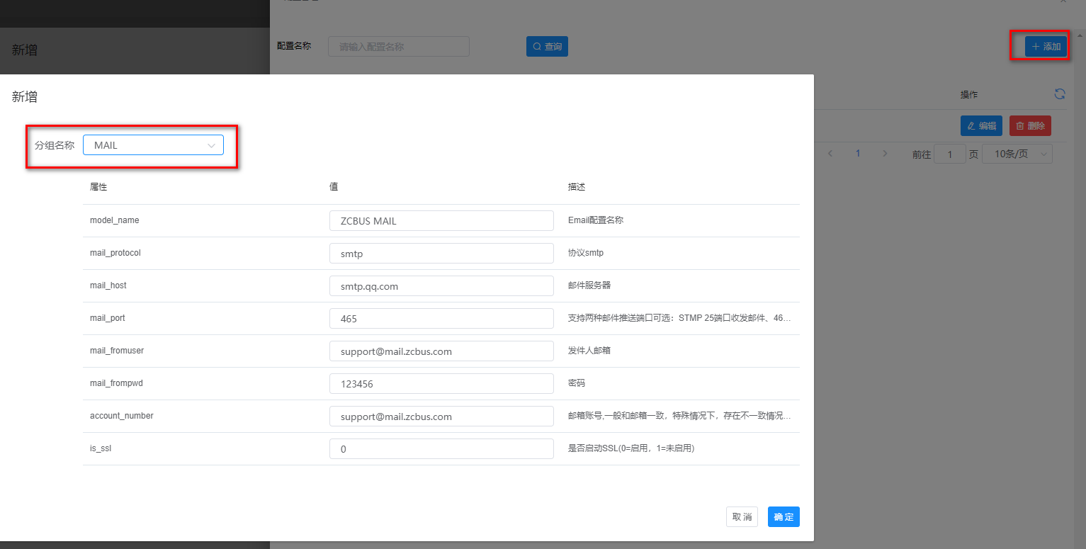Screen dimensions: 1086x549
Task: Open the 分组名称 MAIL dropdown
Action: pyautogui.click(x=153, y=145)
